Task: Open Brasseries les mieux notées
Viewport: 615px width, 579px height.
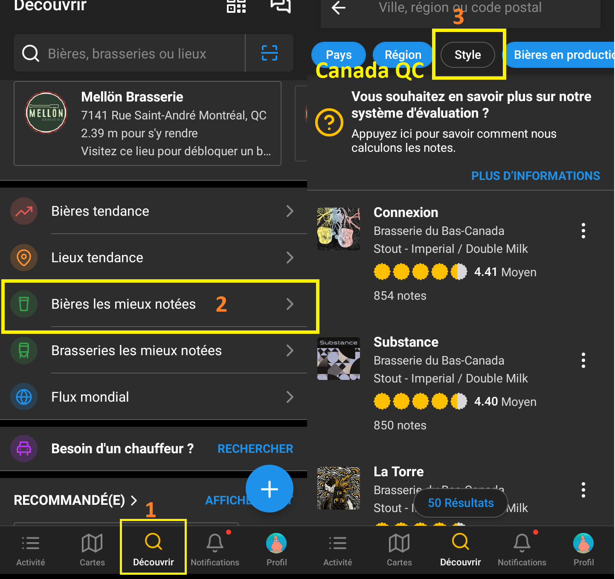Action: click(154, 350)
